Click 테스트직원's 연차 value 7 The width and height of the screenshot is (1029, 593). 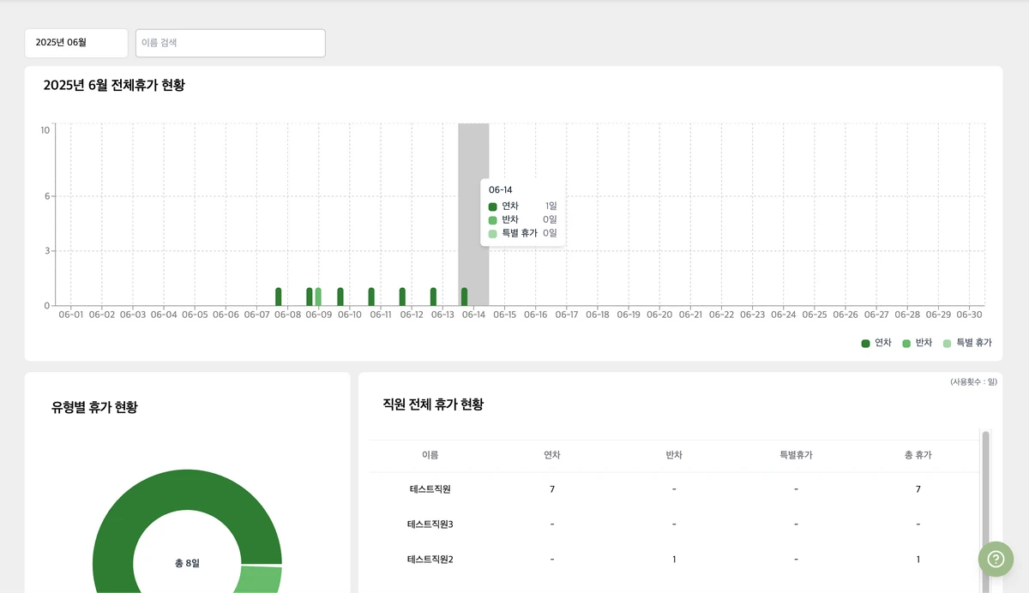click(552, 489)
